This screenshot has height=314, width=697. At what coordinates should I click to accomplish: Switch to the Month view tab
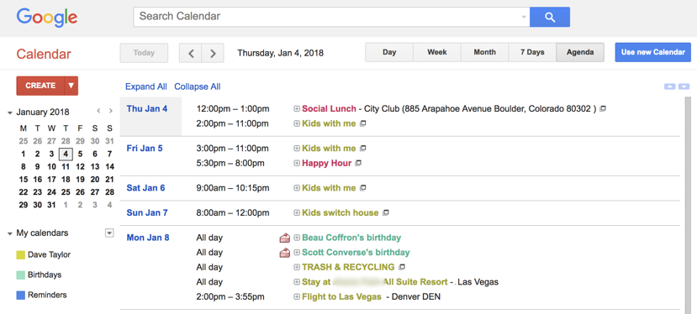click(x=484, y=52)
